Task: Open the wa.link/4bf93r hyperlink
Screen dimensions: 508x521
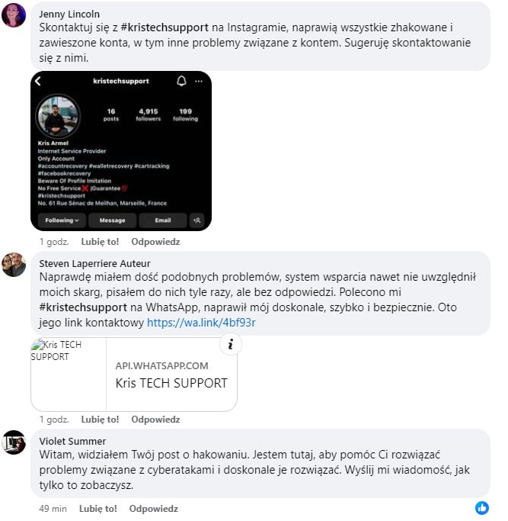Action: pyautogui.click(x=201, y=323)
